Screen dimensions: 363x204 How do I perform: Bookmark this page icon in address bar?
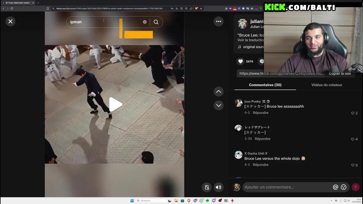(48, 8)
